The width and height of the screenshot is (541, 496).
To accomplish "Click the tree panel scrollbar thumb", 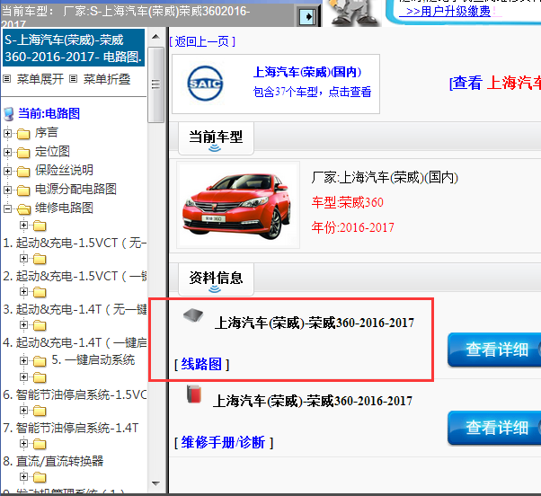I will coord(155,84).
